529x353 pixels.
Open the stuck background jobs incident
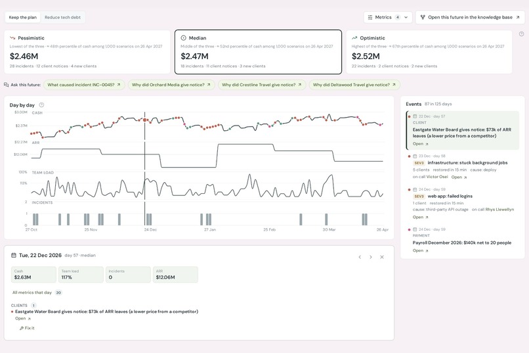[x=459, y=177]
